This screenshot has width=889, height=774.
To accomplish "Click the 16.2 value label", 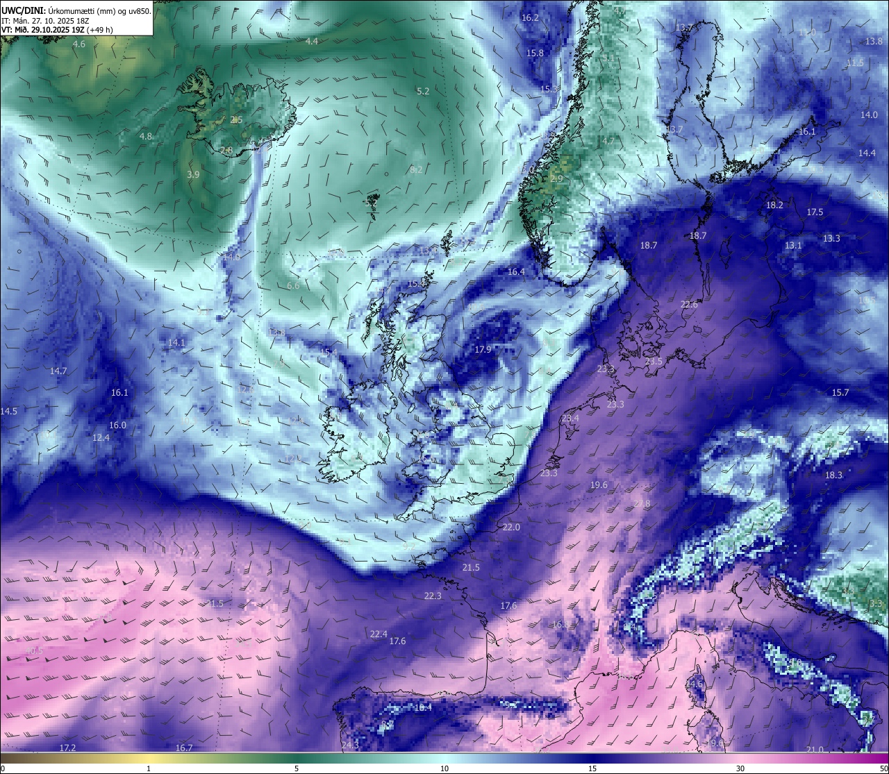I will (530, 18).
